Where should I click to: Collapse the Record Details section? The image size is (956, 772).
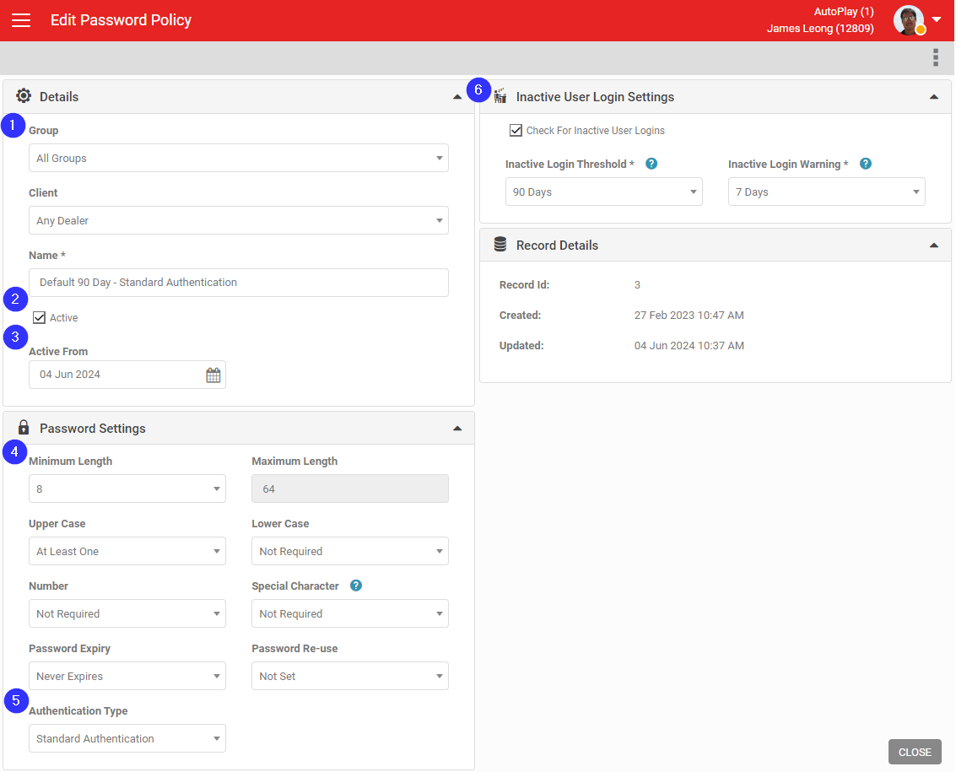click(933, 246)
